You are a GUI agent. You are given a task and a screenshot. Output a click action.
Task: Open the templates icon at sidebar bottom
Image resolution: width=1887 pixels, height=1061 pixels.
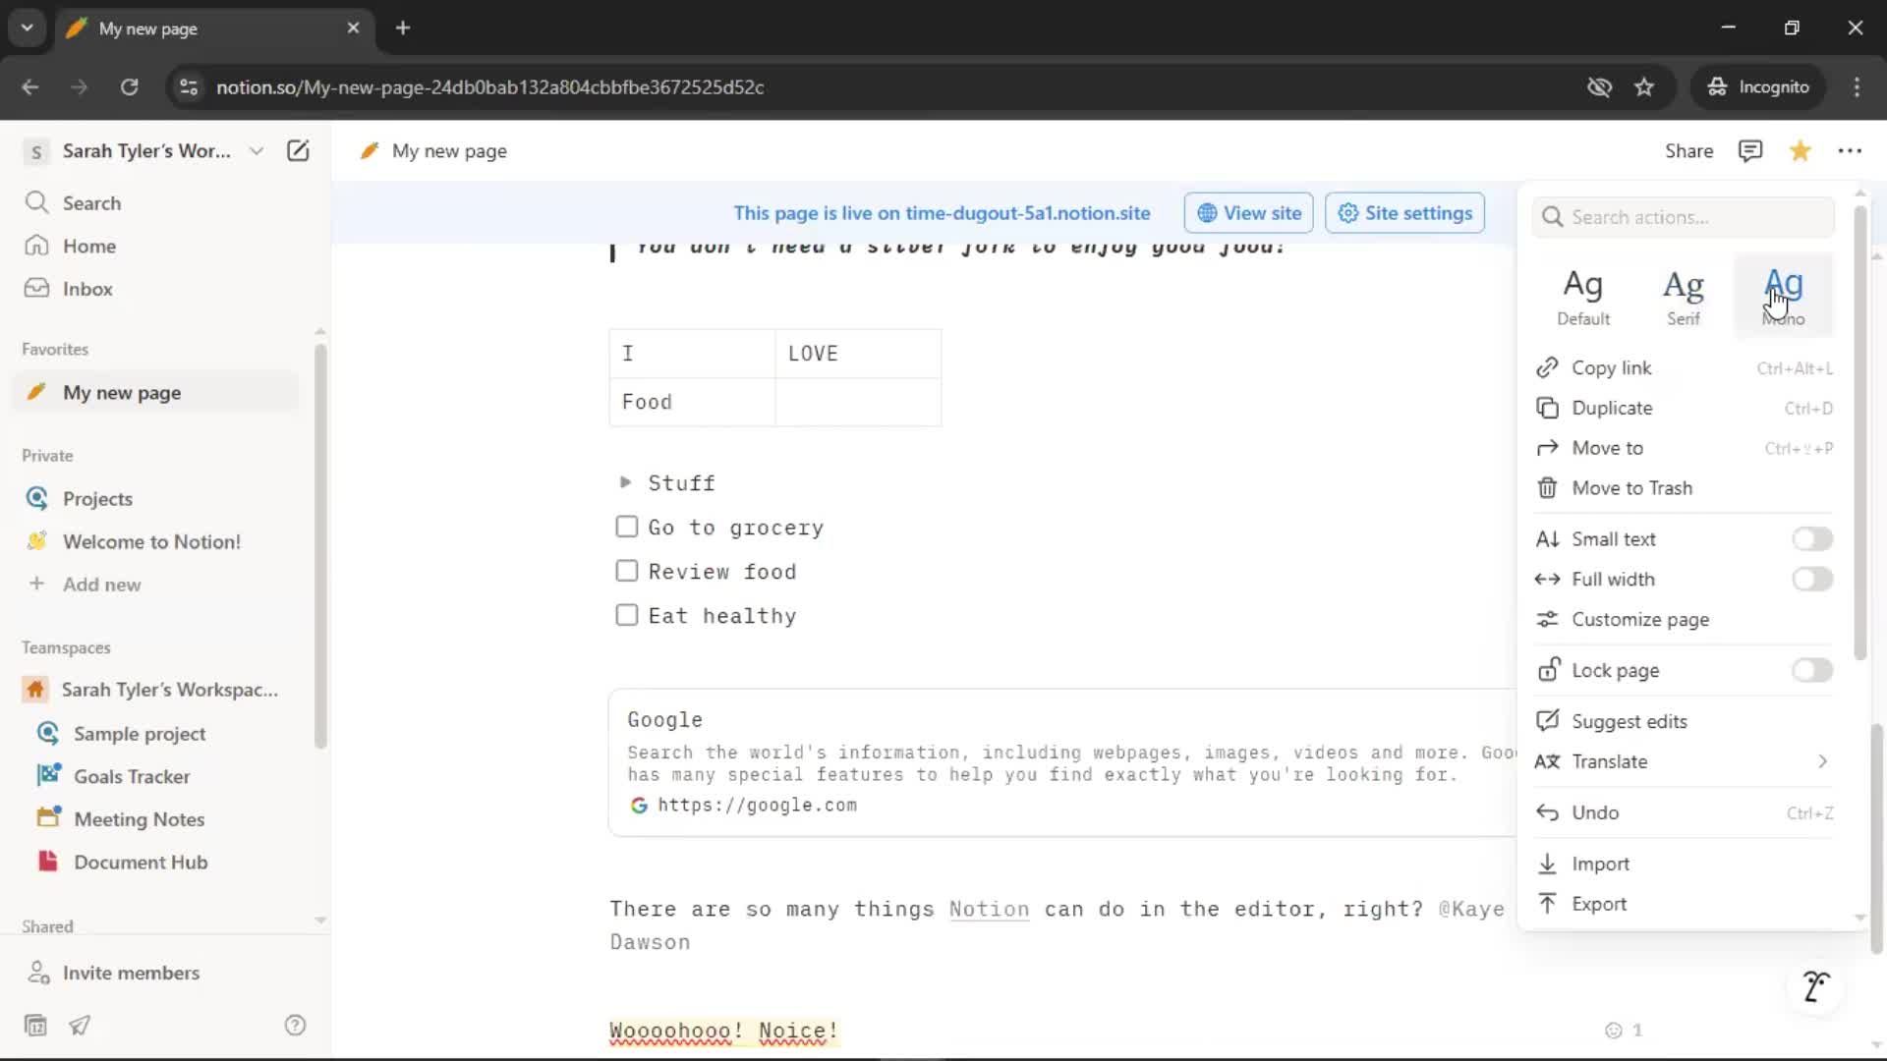point(35,1026)
